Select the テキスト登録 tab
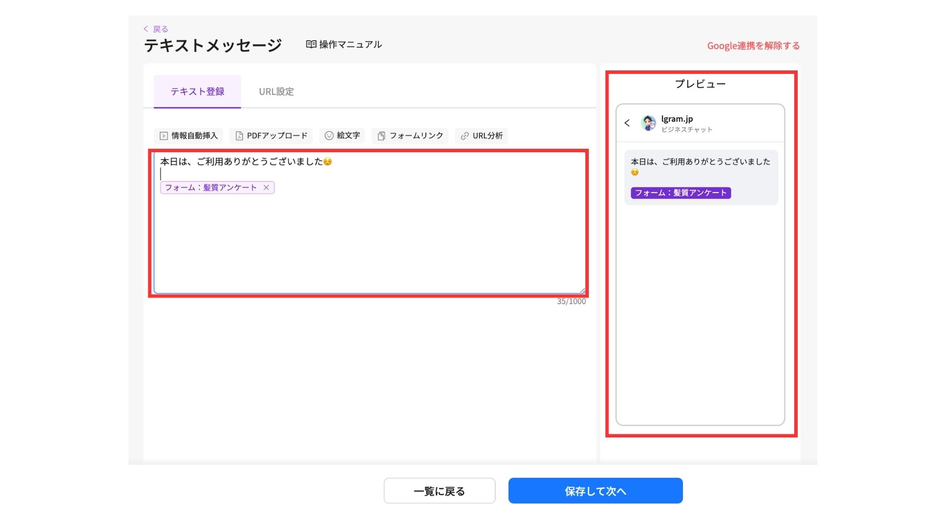This screenshot has width=946, height=532. pos(197,92)
